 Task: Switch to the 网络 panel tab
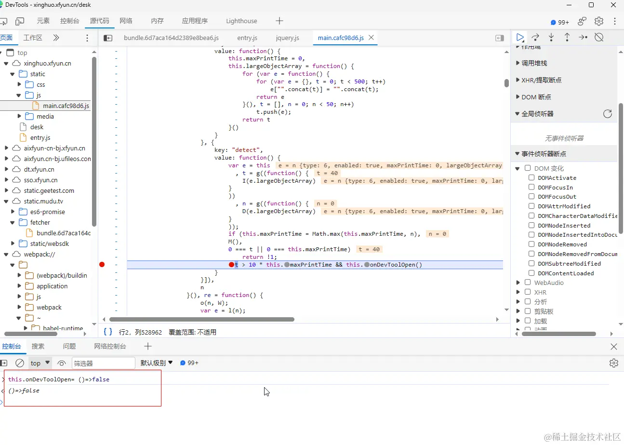(x=126, y=21)
